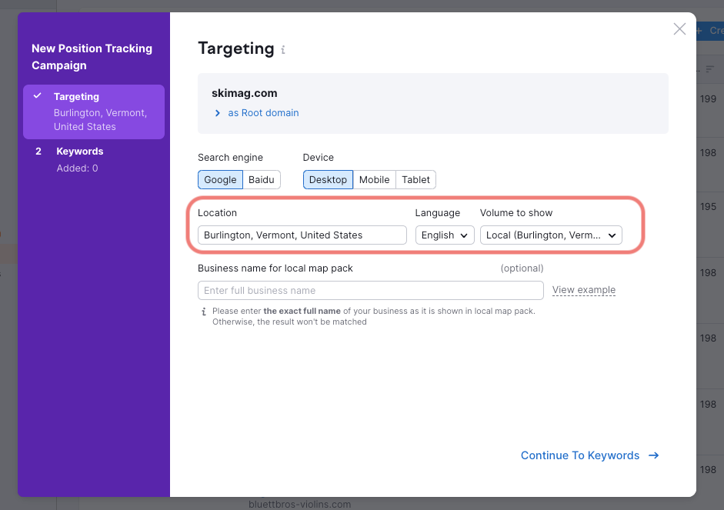Viewport: 724px width, 510px height.
Task: Click the arrow icon after Continue To Keywords
Action: tap(654, 455)
